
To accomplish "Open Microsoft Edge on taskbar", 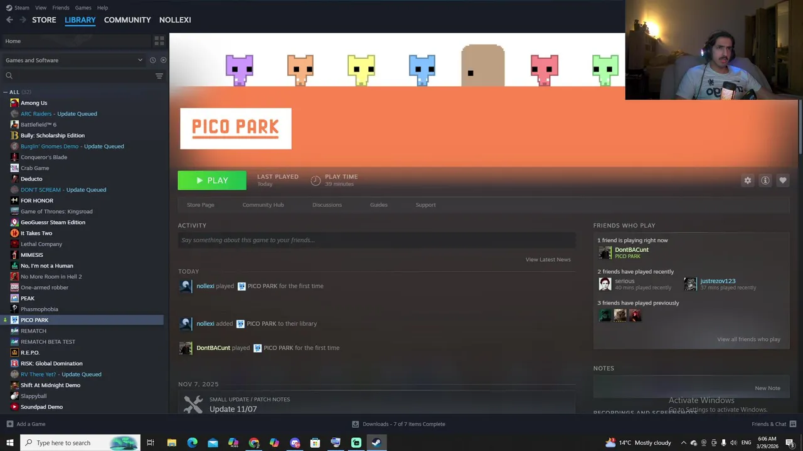I will point(192,443).
